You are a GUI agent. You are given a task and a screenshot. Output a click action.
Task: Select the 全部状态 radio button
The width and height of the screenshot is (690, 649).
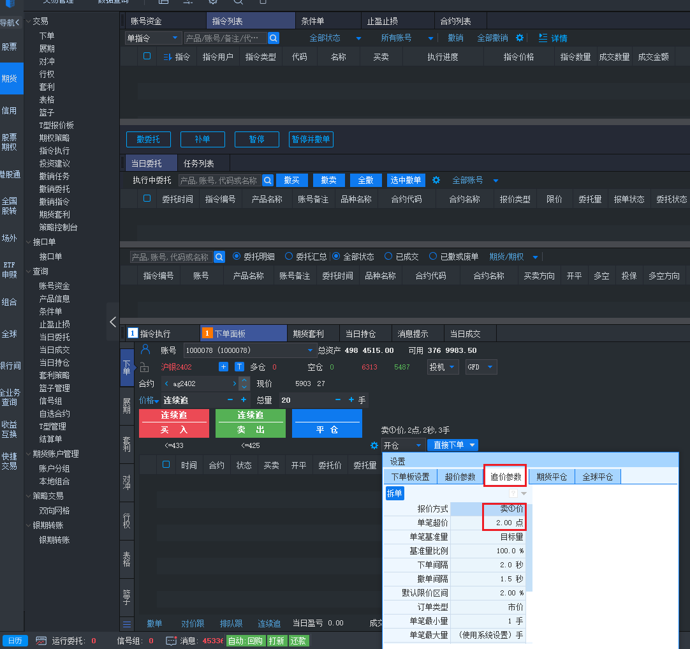336,257
